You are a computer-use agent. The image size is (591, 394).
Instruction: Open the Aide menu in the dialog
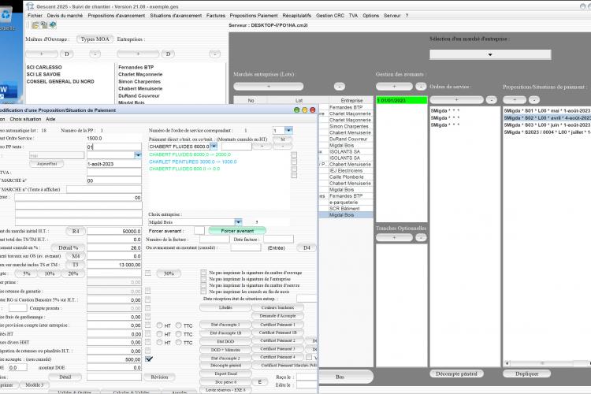(50, 119)
